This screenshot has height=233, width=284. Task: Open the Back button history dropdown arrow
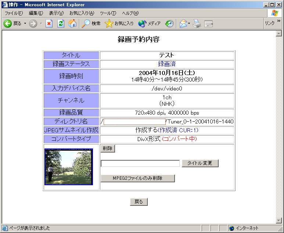pyautogui.click(x=25, y=24)
